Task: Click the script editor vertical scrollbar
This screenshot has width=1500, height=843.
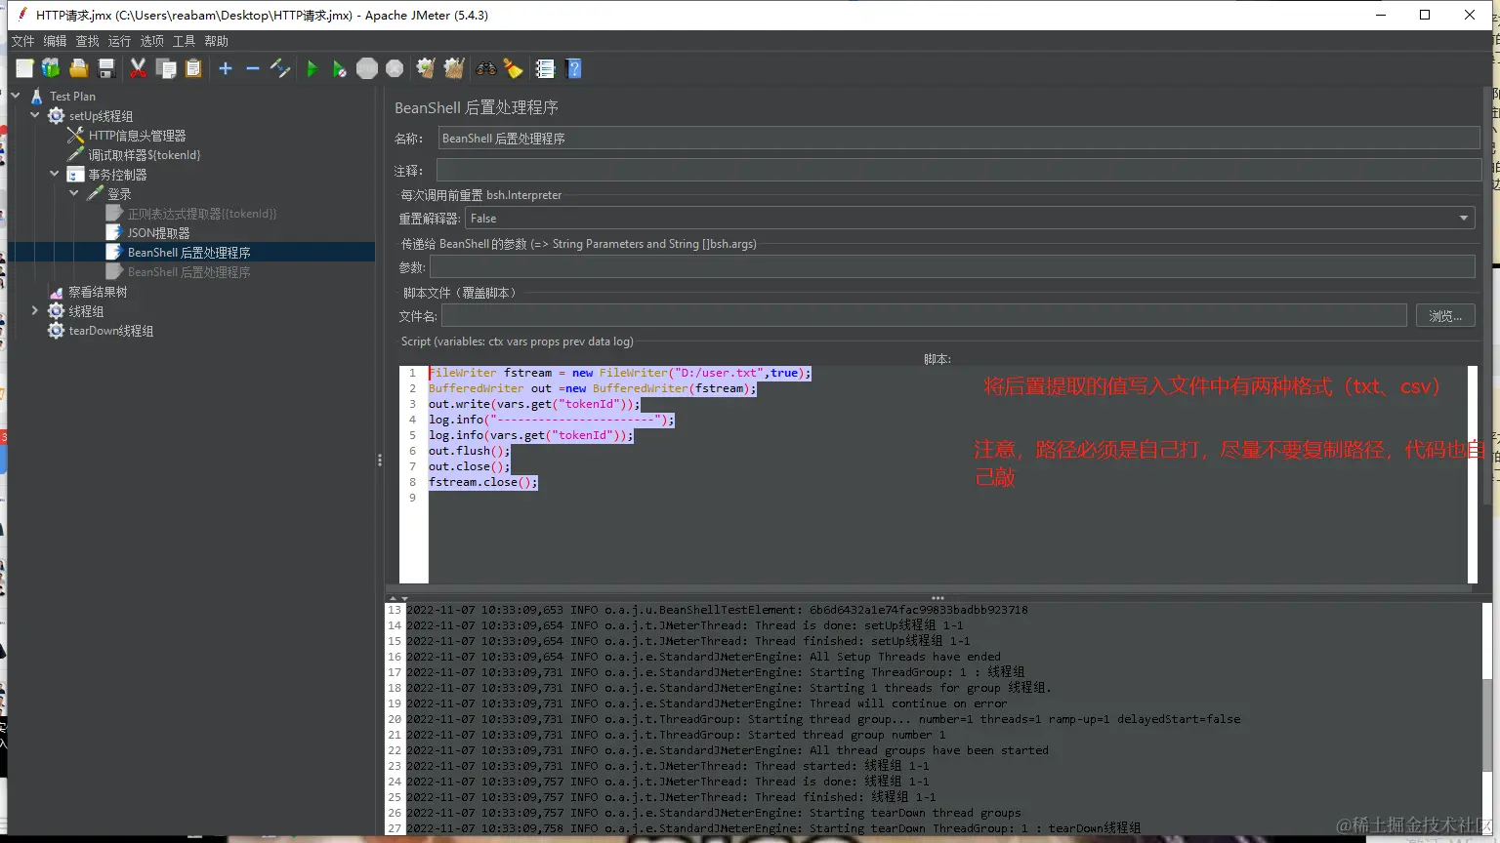Action: (1473, 474)
